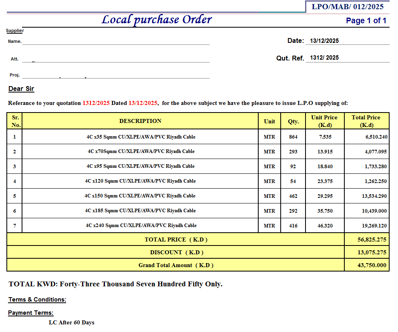Click the Att. input line

pyautogui.click(x=116, y=59)
